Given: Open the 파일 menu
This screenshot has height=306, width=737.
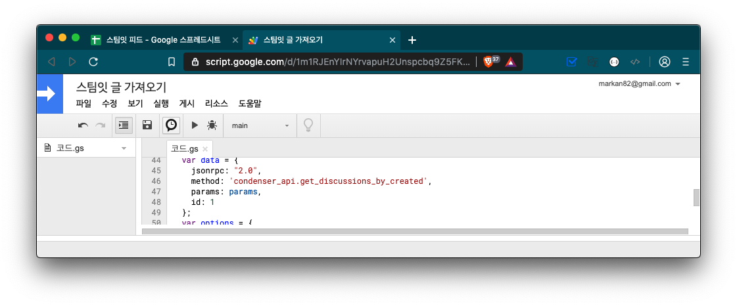Looking at the screenshot, I should (x=83, y=103).
